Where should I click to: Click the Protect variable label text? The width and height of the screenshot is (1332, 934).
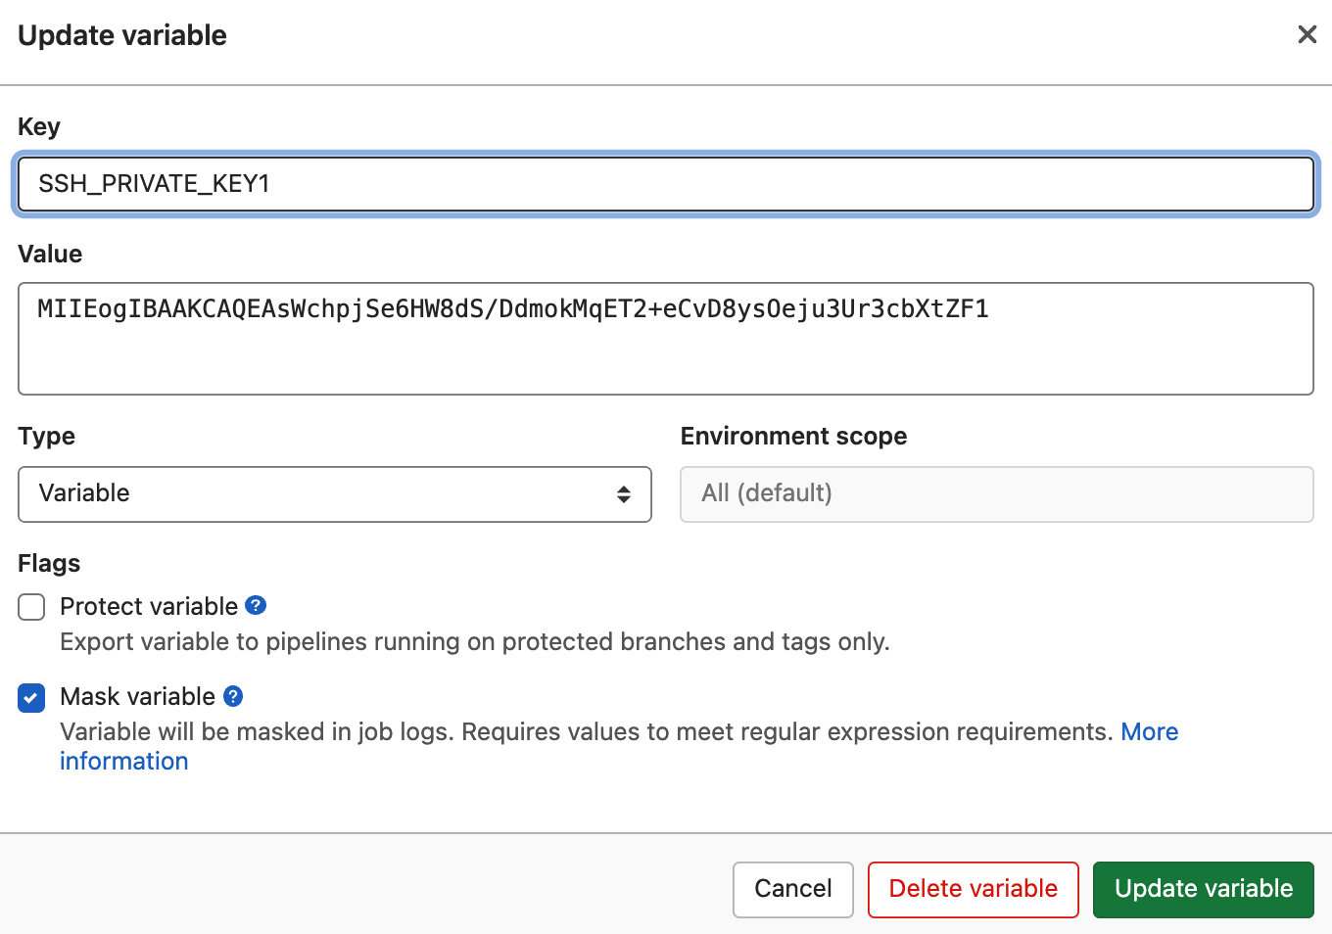(149, 607)
